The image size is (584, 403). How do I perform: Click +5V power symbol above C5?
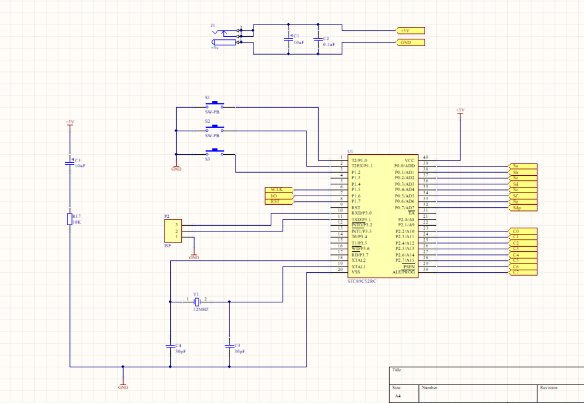point(69,123)
